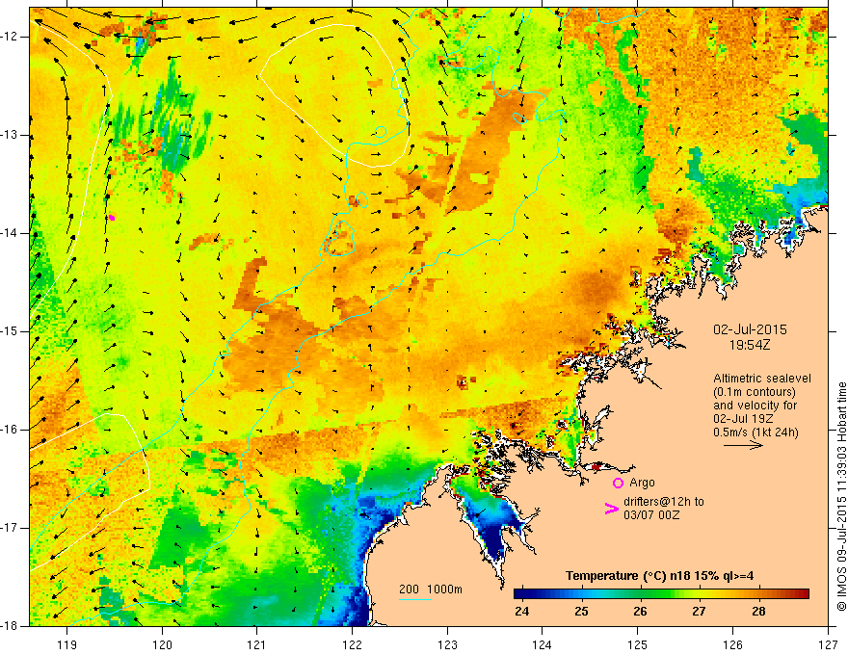Click the IMOS copyright vertical text
Image resolution: width=848 pixels, height=655 pixels.
(841, 496)
